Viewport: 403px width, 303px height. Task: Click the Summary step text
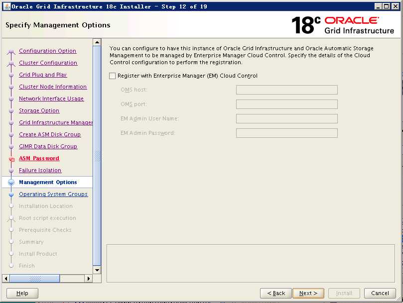(x=31, y=242)
